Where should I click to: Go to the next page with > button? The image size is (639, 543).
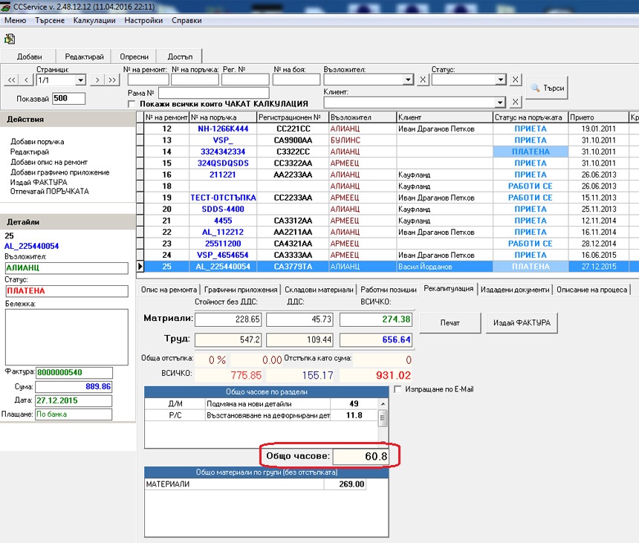point(97,80)
